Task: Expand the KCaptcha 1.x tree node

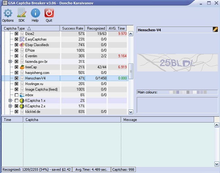Action: click(x=10, y=100)
